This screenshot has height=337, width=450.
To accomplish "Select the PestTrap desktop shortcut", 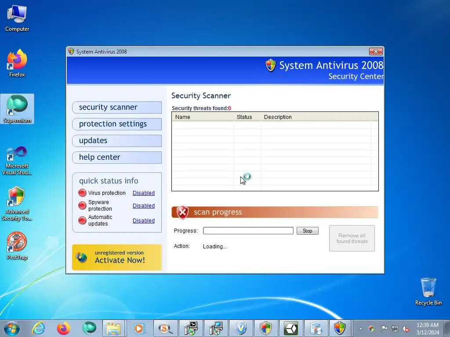I will point(17,246).
